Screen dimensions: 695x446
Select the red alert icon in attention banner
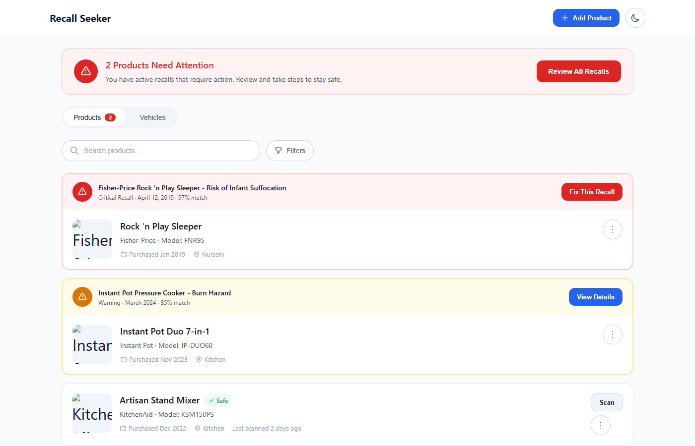[x=86, y=71]
